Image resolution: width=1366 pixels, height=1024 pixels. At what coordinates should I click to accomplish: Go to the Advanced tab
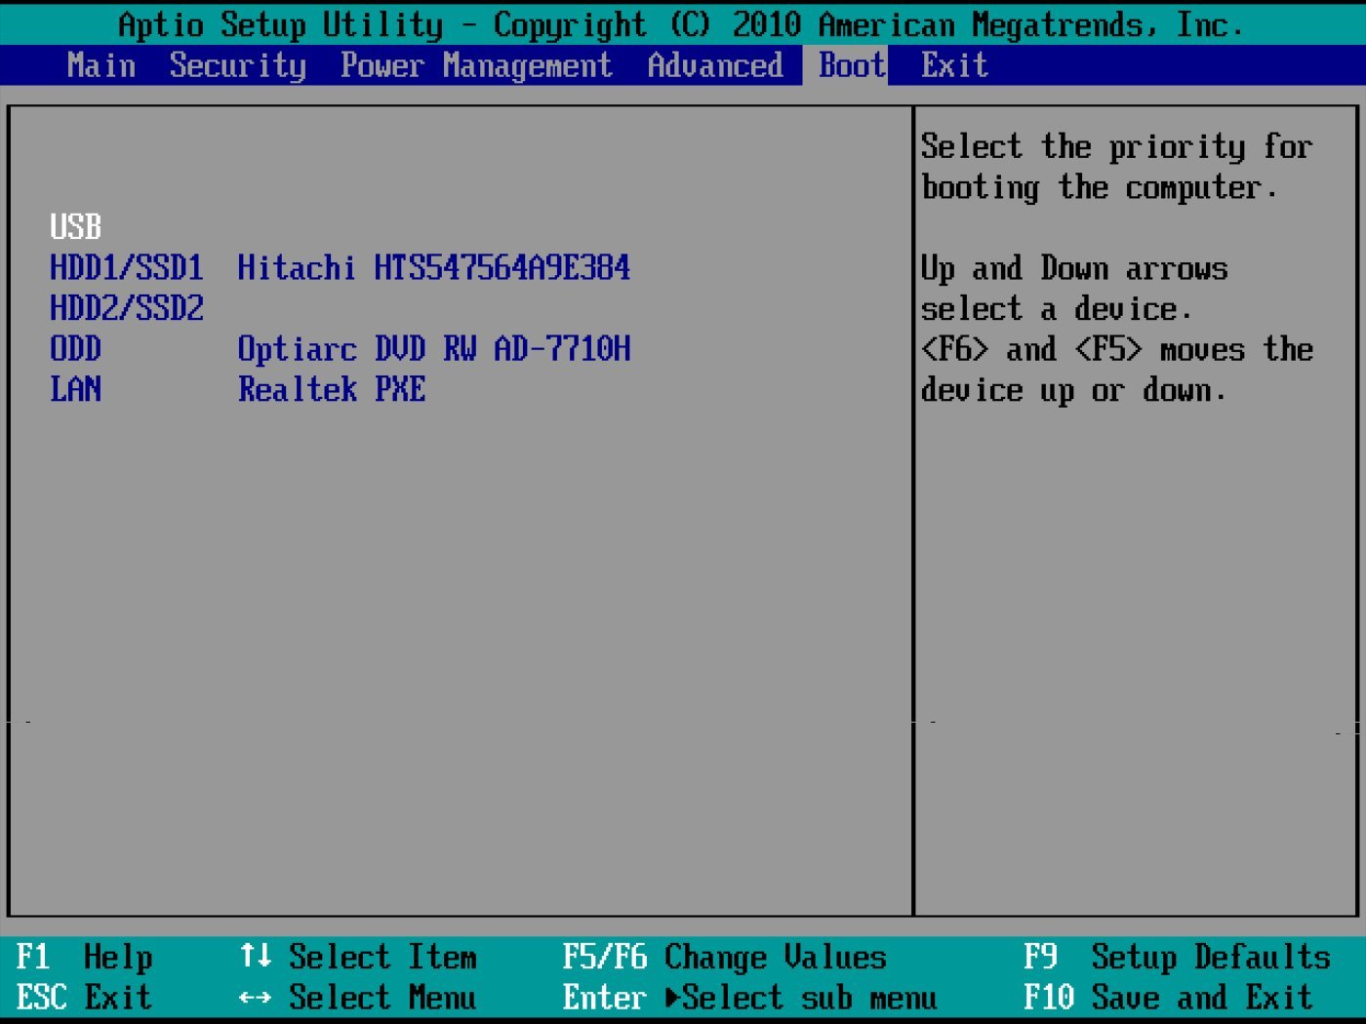(x=715, y=65)
